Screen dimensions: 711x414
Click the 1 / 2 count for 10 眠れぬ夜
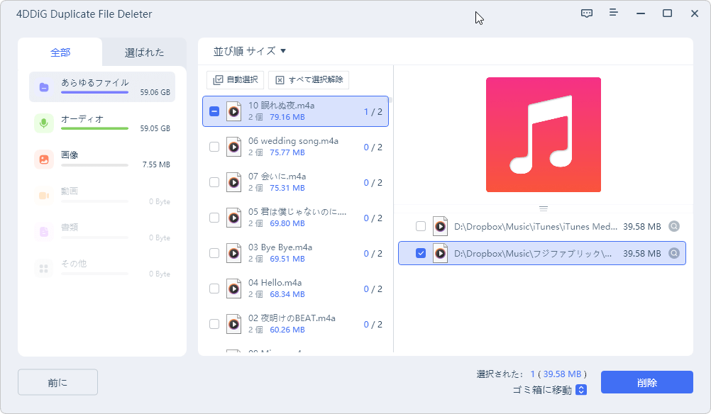point(373,112)
